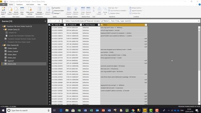This screenshot has width=201, height=113.
Task: Expand the formula bar with chevron
Action: pos(198,21)
